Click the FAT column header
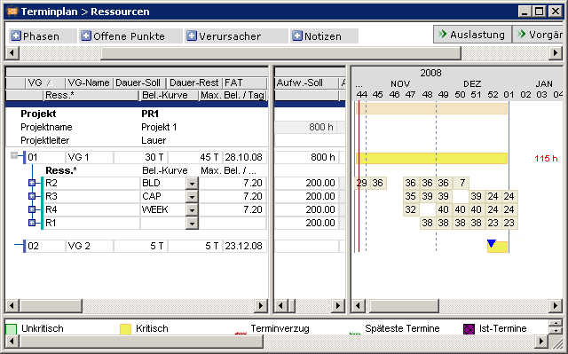Screen dimensions: 568x354 pos(245,83)
